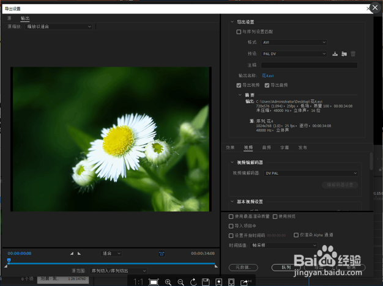This screenshot has width=383, height=286.
Task: Open the 源缩放 缩放以适合 dropdown
Action: click(x=59, y=27)
